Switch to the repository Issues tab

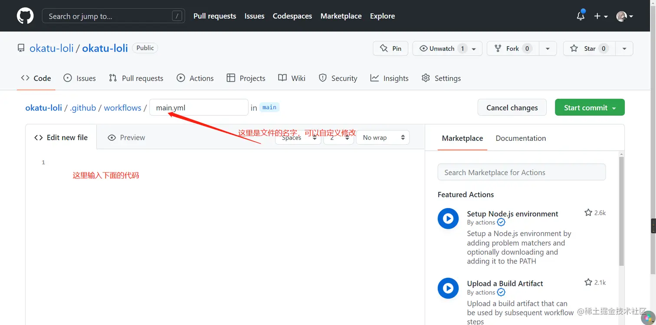point(79,78)
